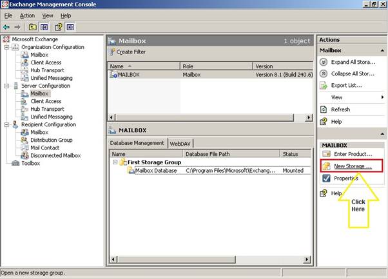Collapse the Mailbox actions section
Screen dimensions: 388x279
point(382,50)
